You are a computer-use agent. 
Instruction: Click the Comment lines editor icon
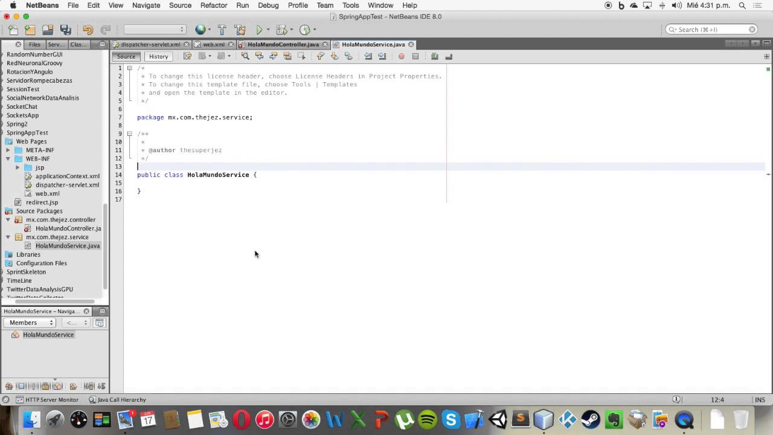434,56
